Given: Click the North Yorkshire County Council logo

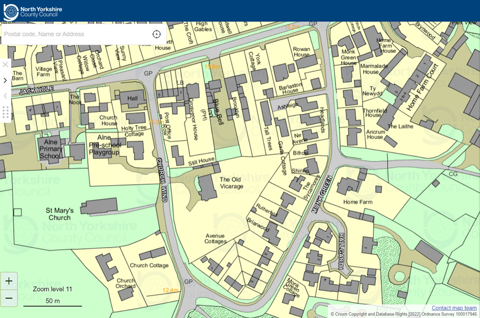Looking at the screenshot, I should [32, 11].
